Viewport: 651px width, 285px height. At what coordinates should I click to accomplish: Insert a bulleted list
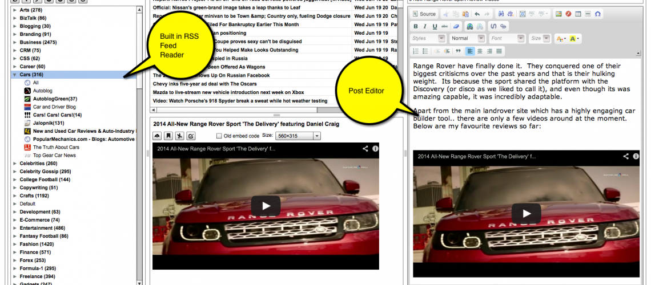click(x=425, y=51)
